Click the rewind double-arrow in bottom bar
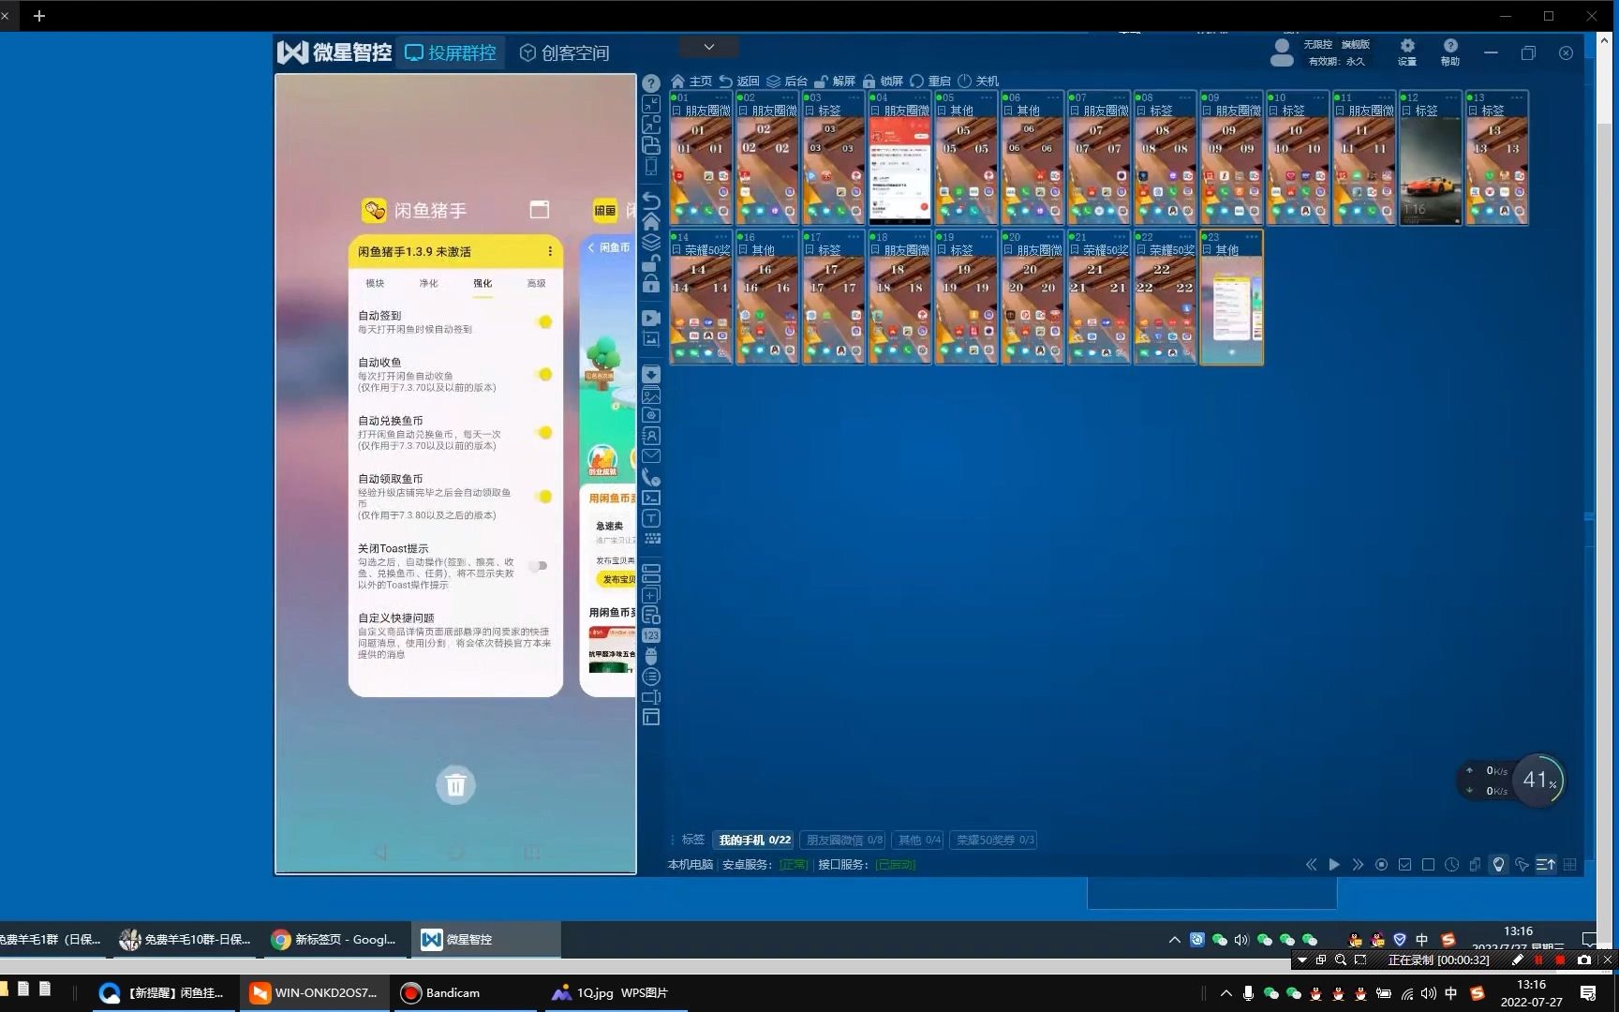This screenshot has width=1619, height=1012. click(1311, 865)
